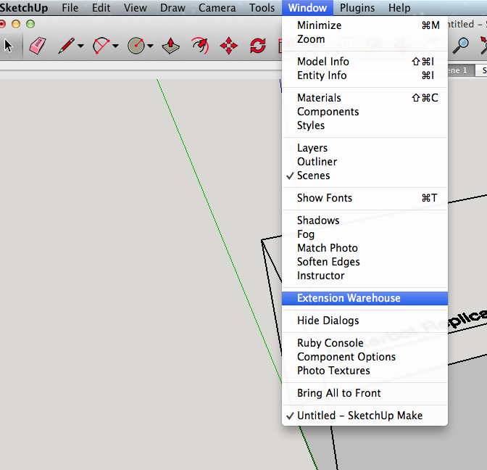Open Match Photo dialog

(x=365, y=248)
